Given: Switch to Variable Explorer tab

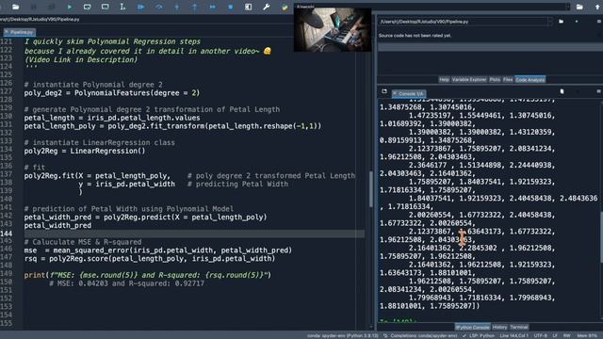Looking at the screenshot, I should tap(469, 79).
